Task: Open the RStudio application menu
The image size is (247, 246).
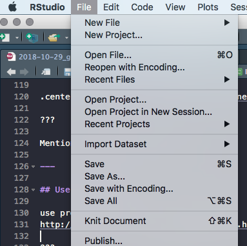Action: point(47,7)
